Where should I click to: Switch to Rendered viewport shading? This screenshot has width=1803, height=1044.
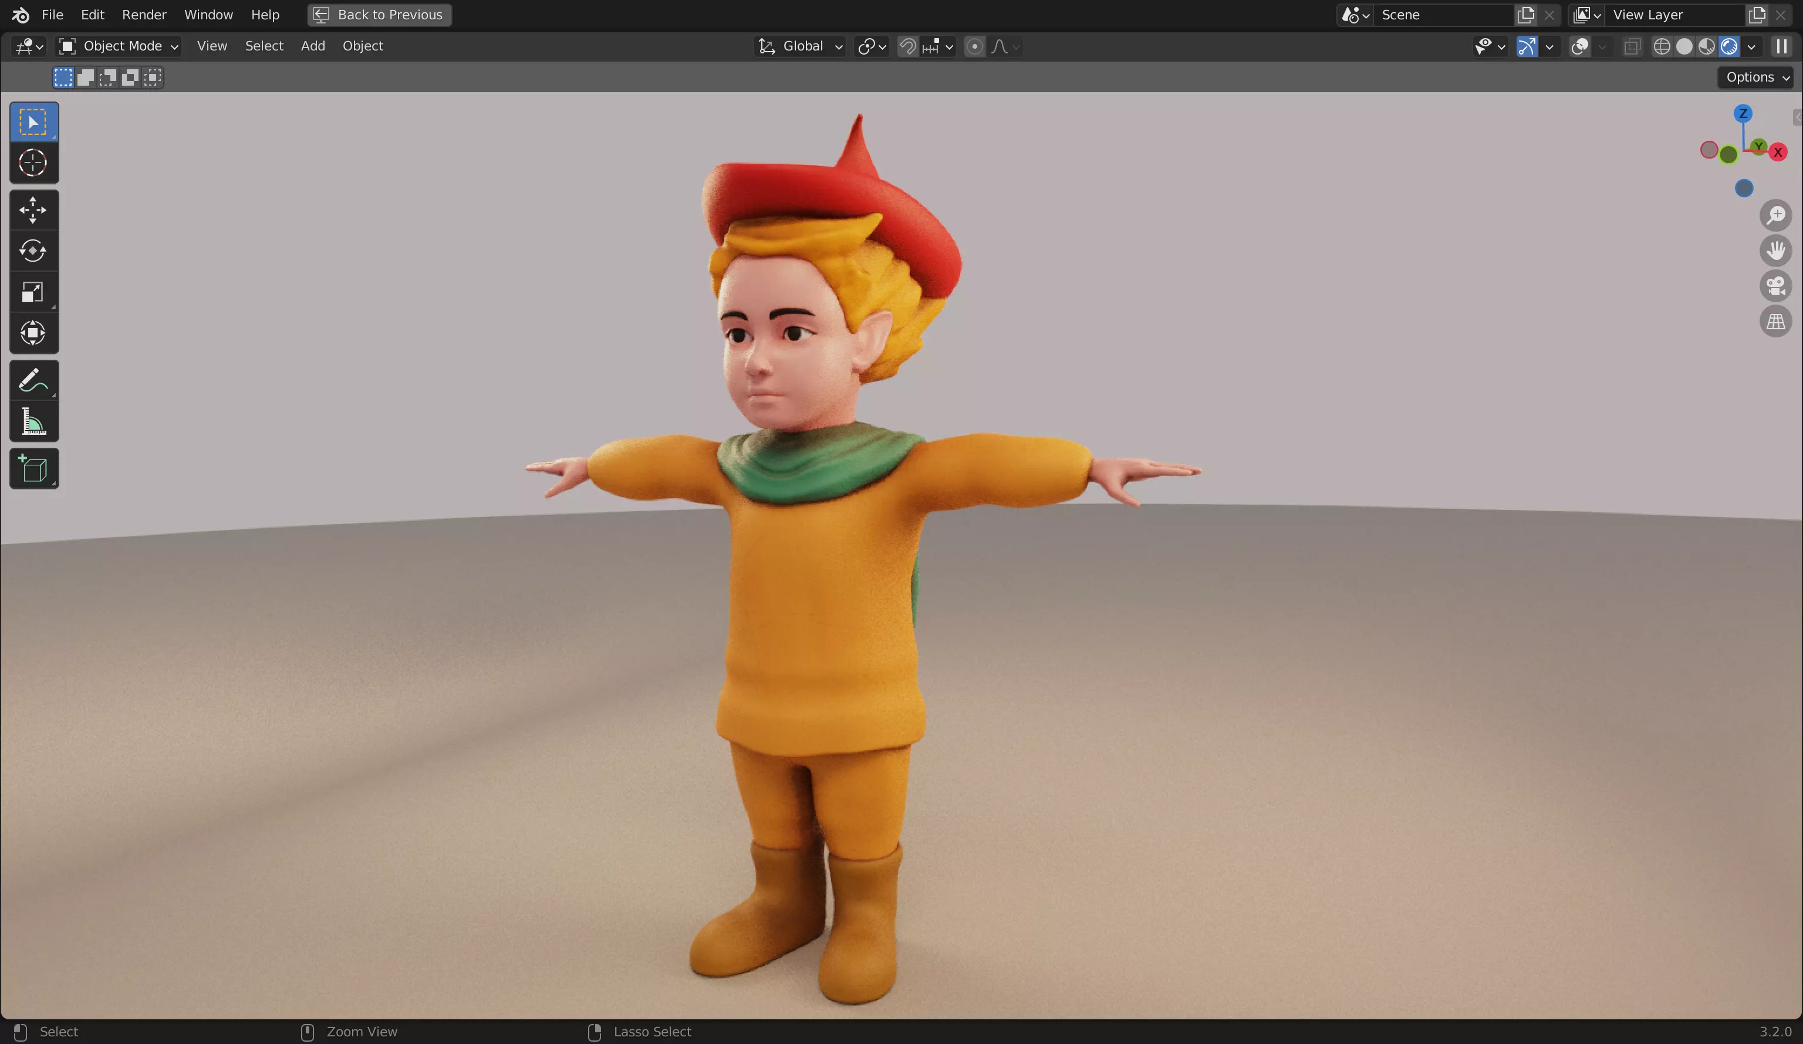[x=1728, y=46]
